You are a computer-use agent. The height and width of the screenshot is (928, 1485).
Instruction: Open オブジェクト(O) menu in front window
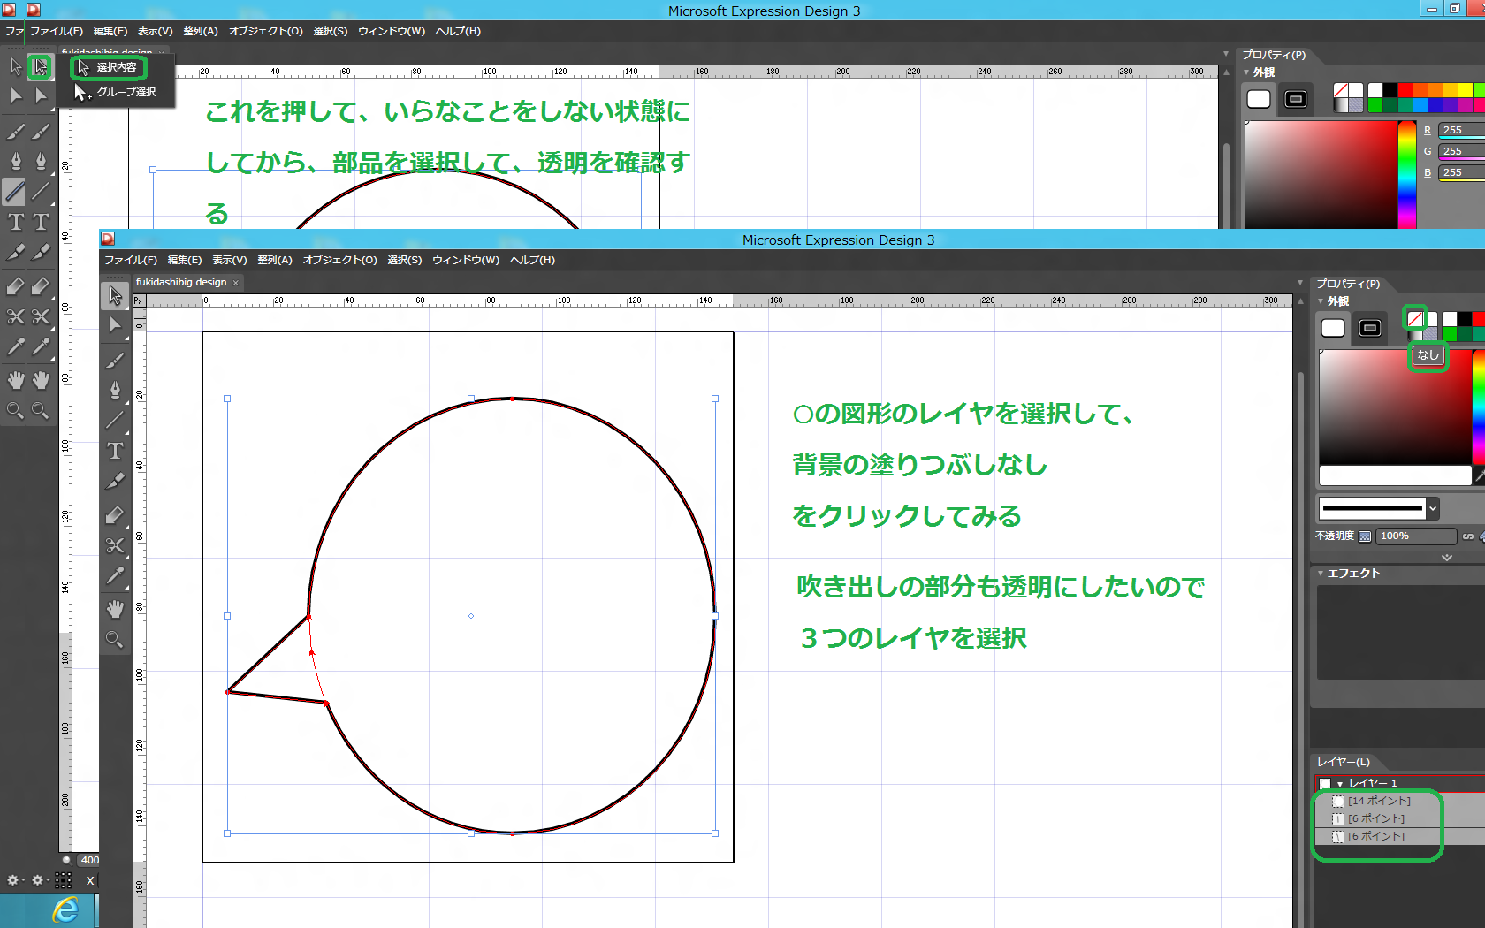340,260
